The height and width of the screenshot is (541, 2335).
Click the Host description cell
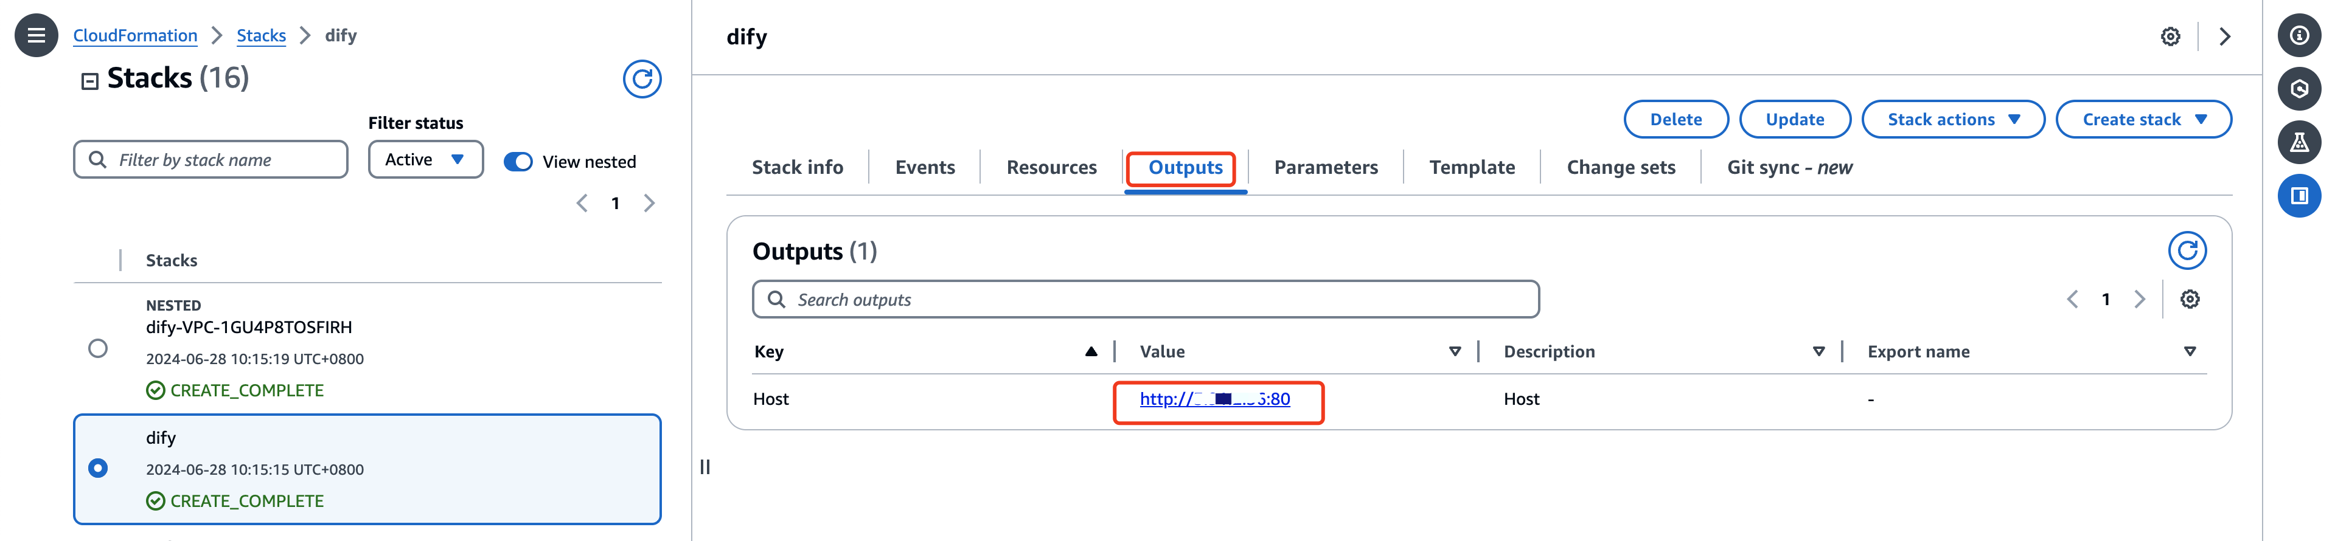click(x=1521, y=399)
